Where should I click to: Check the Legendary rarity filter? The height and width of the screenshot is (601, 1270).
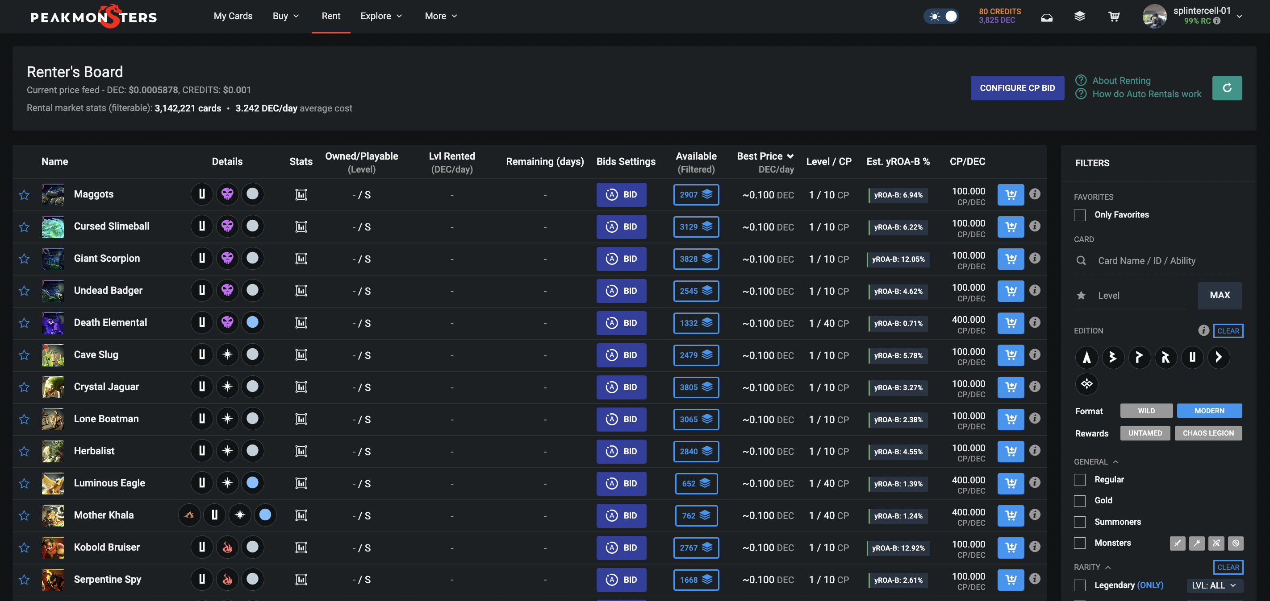tap(1080, 586)
